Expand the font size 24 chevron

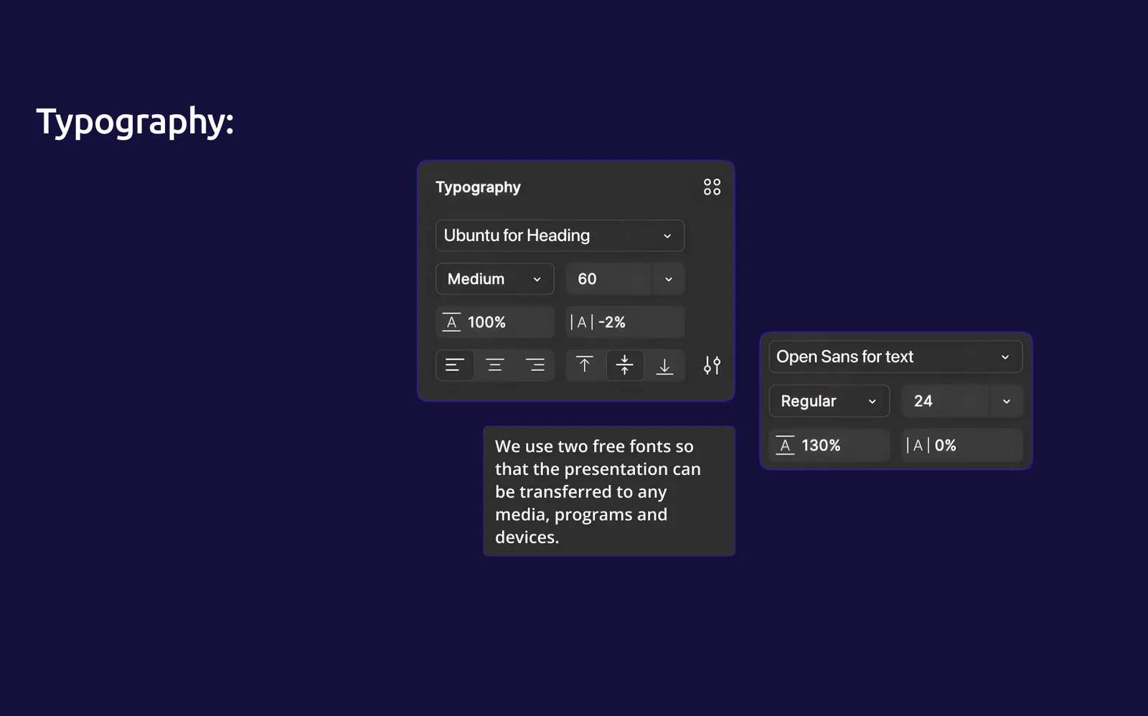pos(1007,401)
